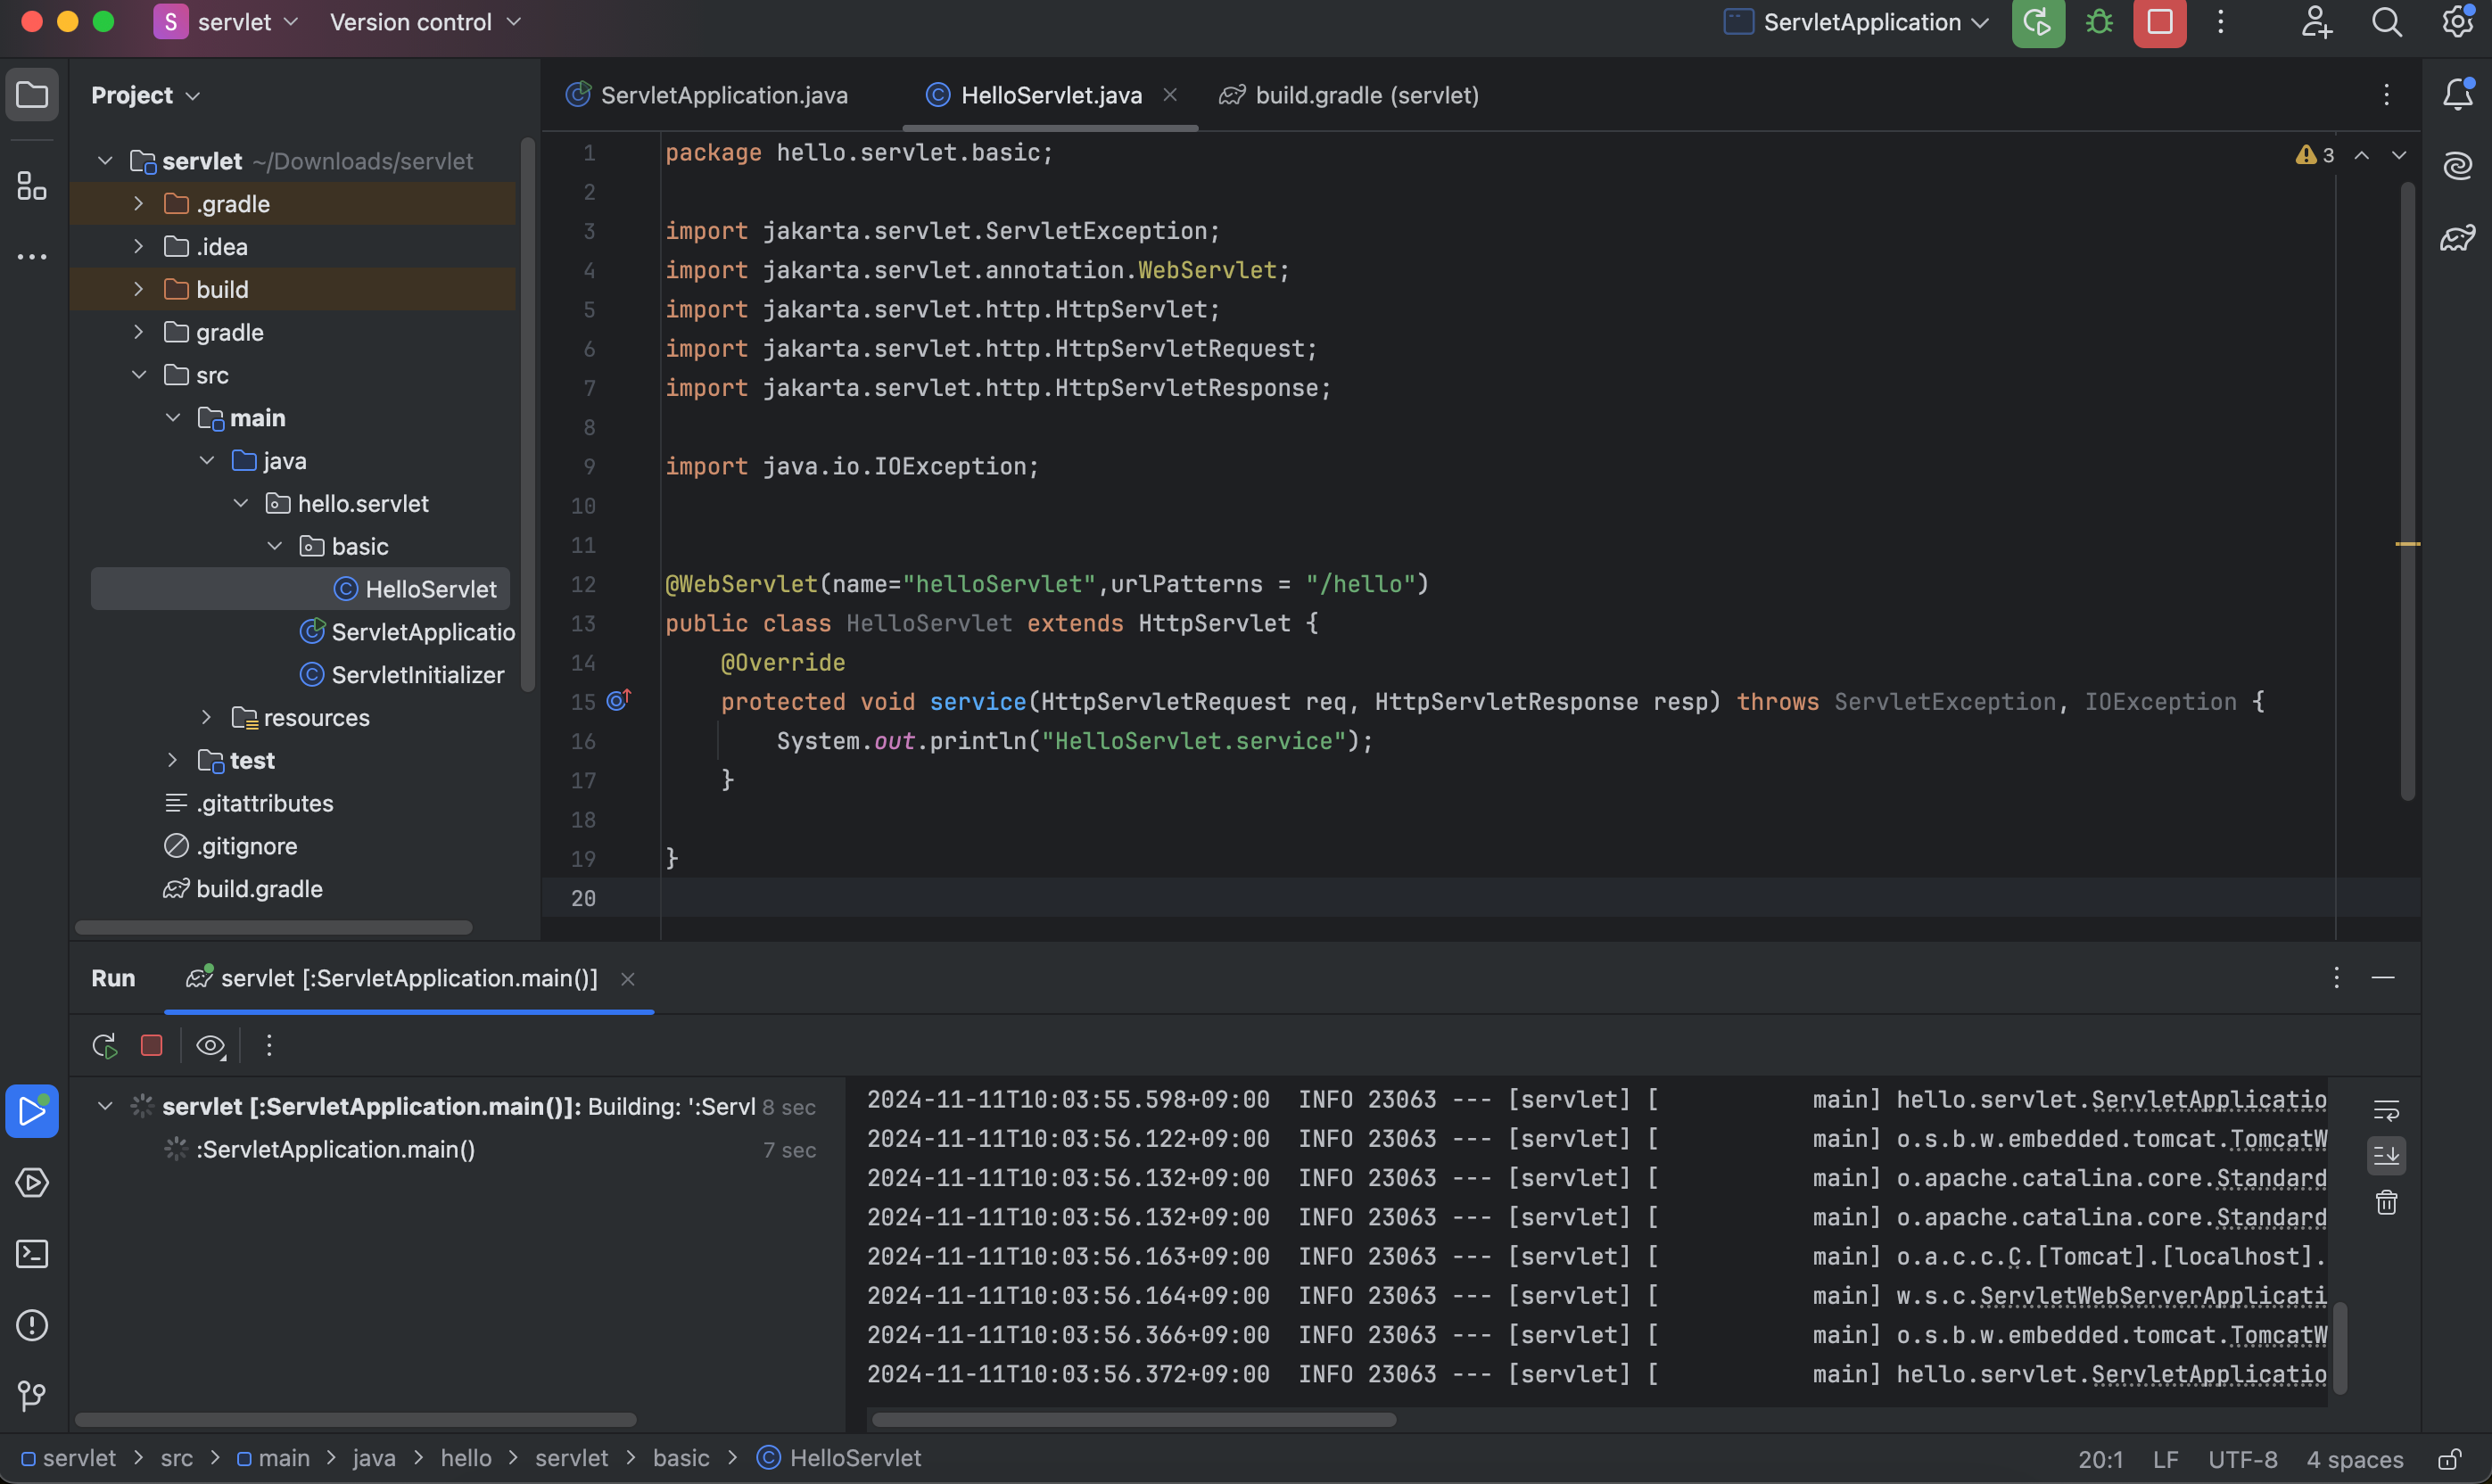Expand the build folder
This screenshot has height=1484, width=2492.
point(139,290)
